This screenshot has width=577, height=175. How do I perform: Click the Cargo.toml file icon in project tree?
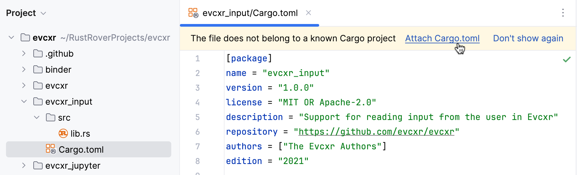pos(51,149)
